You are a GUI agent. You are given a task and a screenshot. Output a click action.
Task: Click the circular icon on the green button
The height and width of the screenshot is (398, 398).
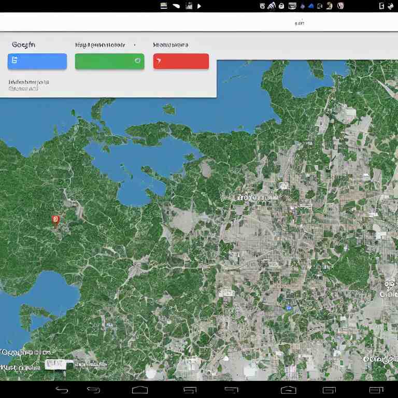[137, 61]
